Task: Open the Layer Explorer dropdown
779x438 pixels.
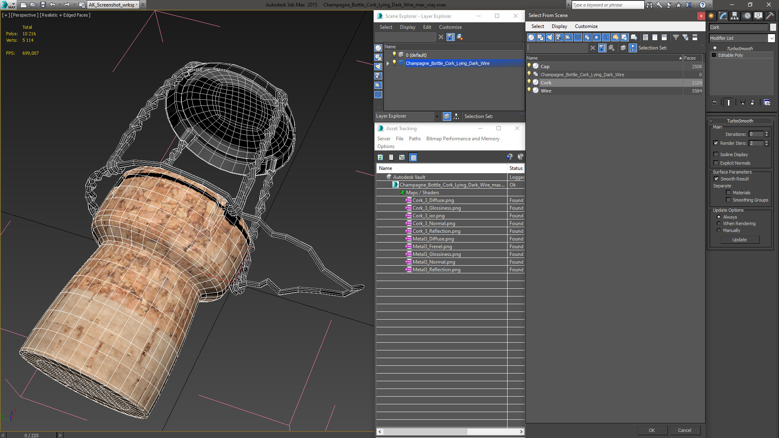Action: (x=437, y=116)
